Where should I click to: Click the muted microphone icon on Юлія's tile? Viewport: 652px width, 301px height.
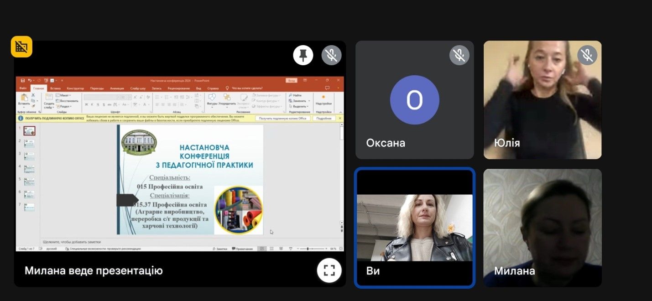(x=587, y=55)
